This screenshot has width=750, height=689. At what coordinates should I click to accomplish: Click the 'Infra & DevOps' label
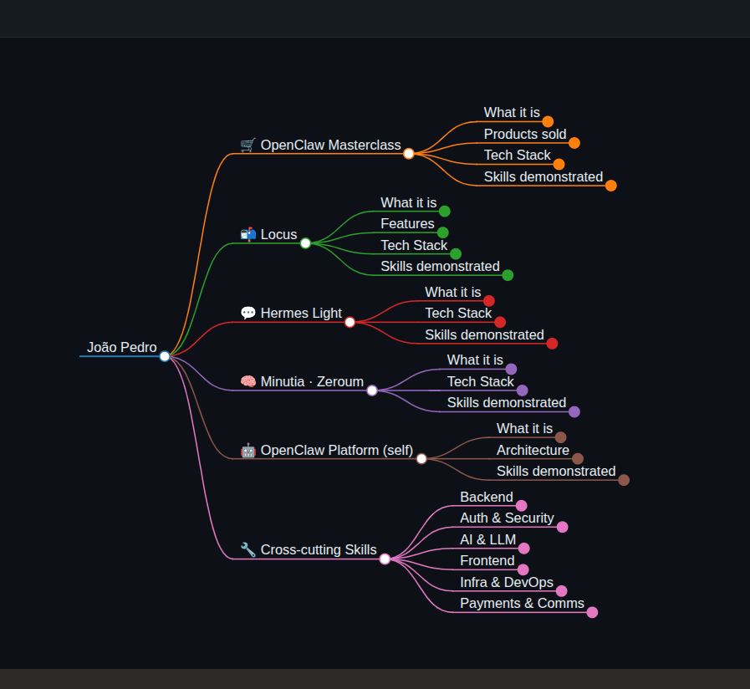[507, 582]
